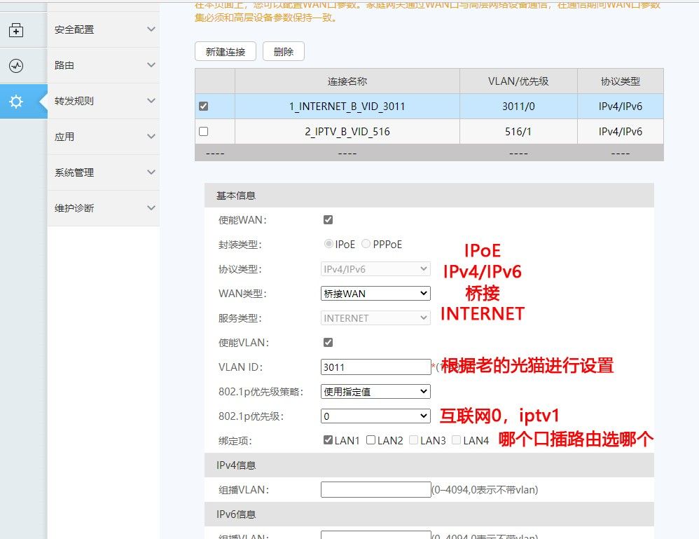Open the 系统管理 menu item
This screenshot has height=539, width=699.
point(103,172)
